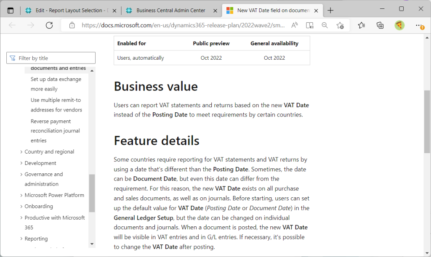Click the 'Business value' heading
This screenshot has width=431, height=257.
[x=156, y=86]
